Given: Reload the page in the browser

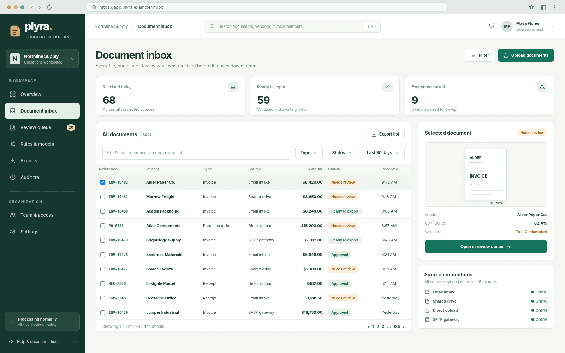Looking at the screenshot, I should point(49,7).
